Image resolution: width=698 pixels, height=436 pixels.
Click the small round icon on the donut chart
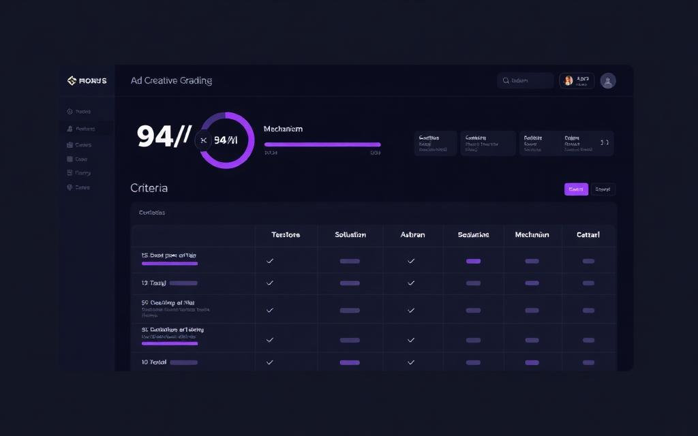click(203, 140)
